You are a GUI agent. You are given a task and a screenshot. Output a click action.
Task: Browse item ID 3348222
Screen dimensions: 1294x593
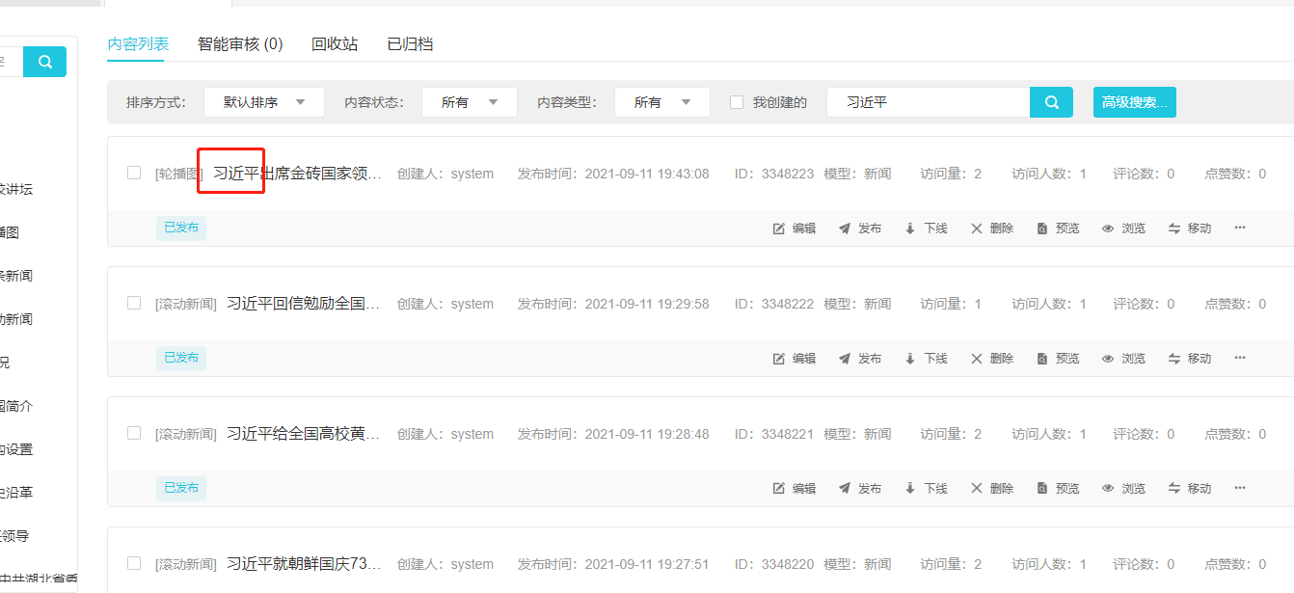tap(1124, 359)
